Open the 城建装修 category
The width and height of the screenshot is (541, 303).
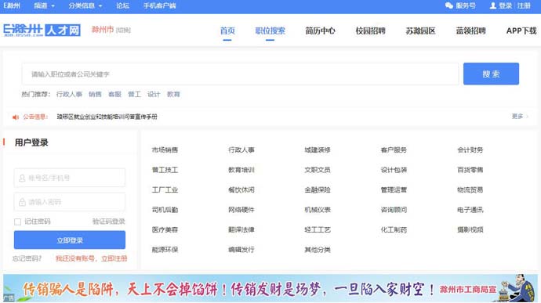(x=318, y=150)
